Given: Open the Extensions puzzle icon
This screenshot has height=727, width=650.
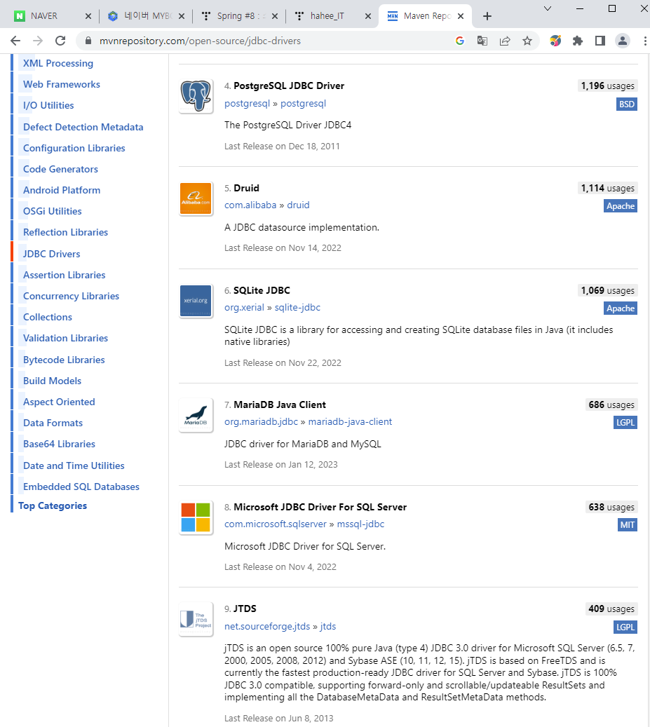Looking at the screenshot, I should (578, 41).
